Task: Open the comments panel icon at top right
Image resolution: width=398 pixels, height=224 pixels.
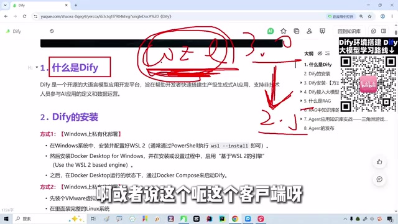Action: 373,31
